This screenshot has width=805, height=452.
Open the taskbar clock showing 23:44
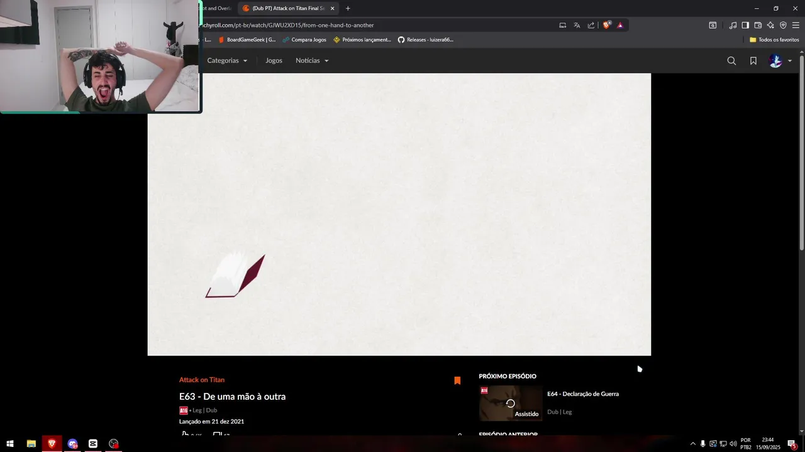click(x=767, y=444)
